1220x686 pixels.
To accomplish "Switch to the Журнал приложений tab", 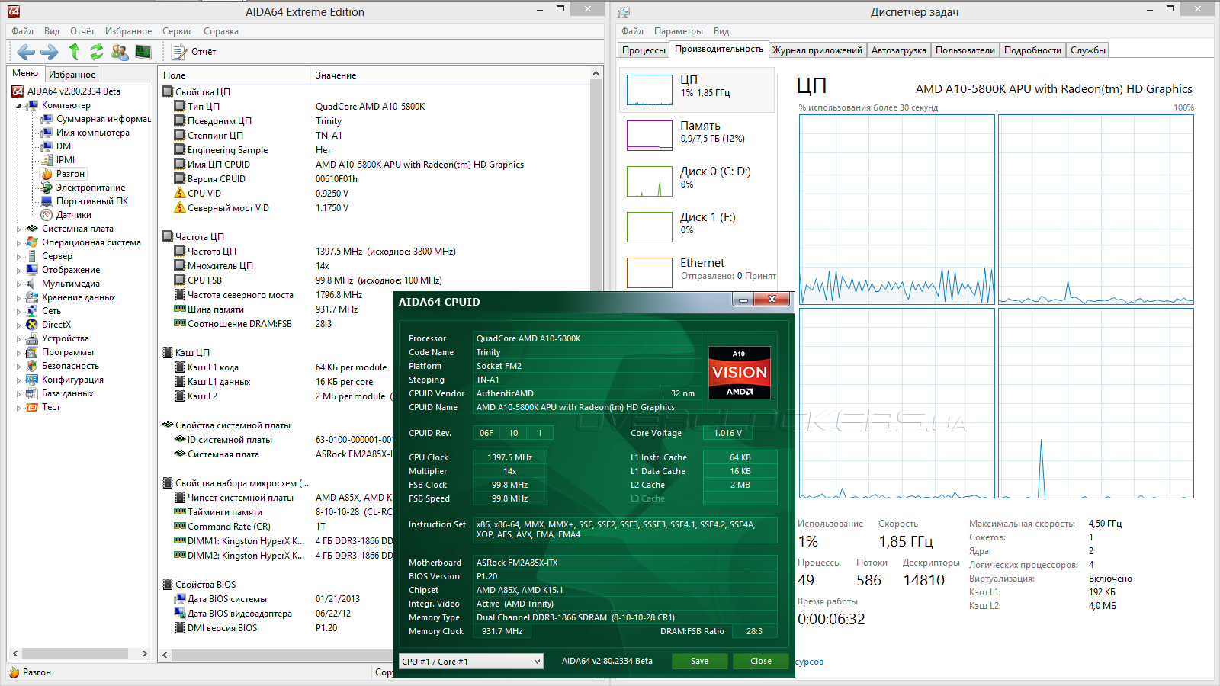I will pos(817,50).
